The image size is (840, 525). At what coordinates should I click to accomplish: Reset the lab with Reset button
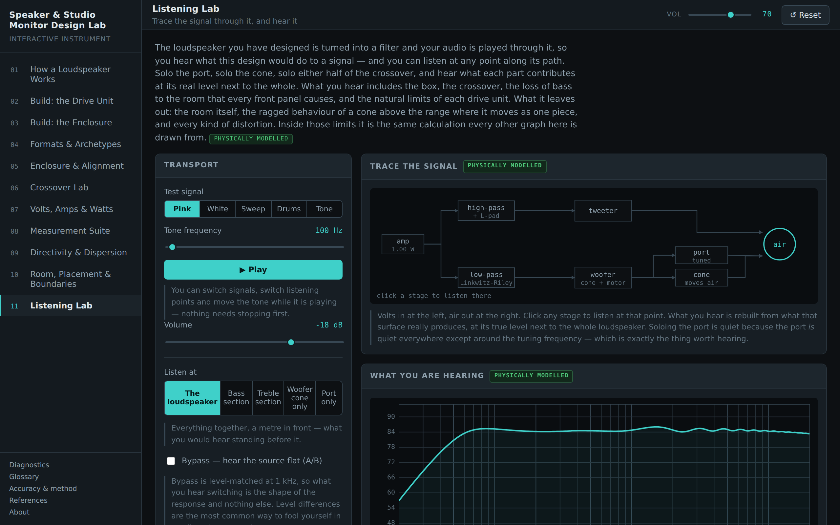pyautogui.click(x=805, y=15)
